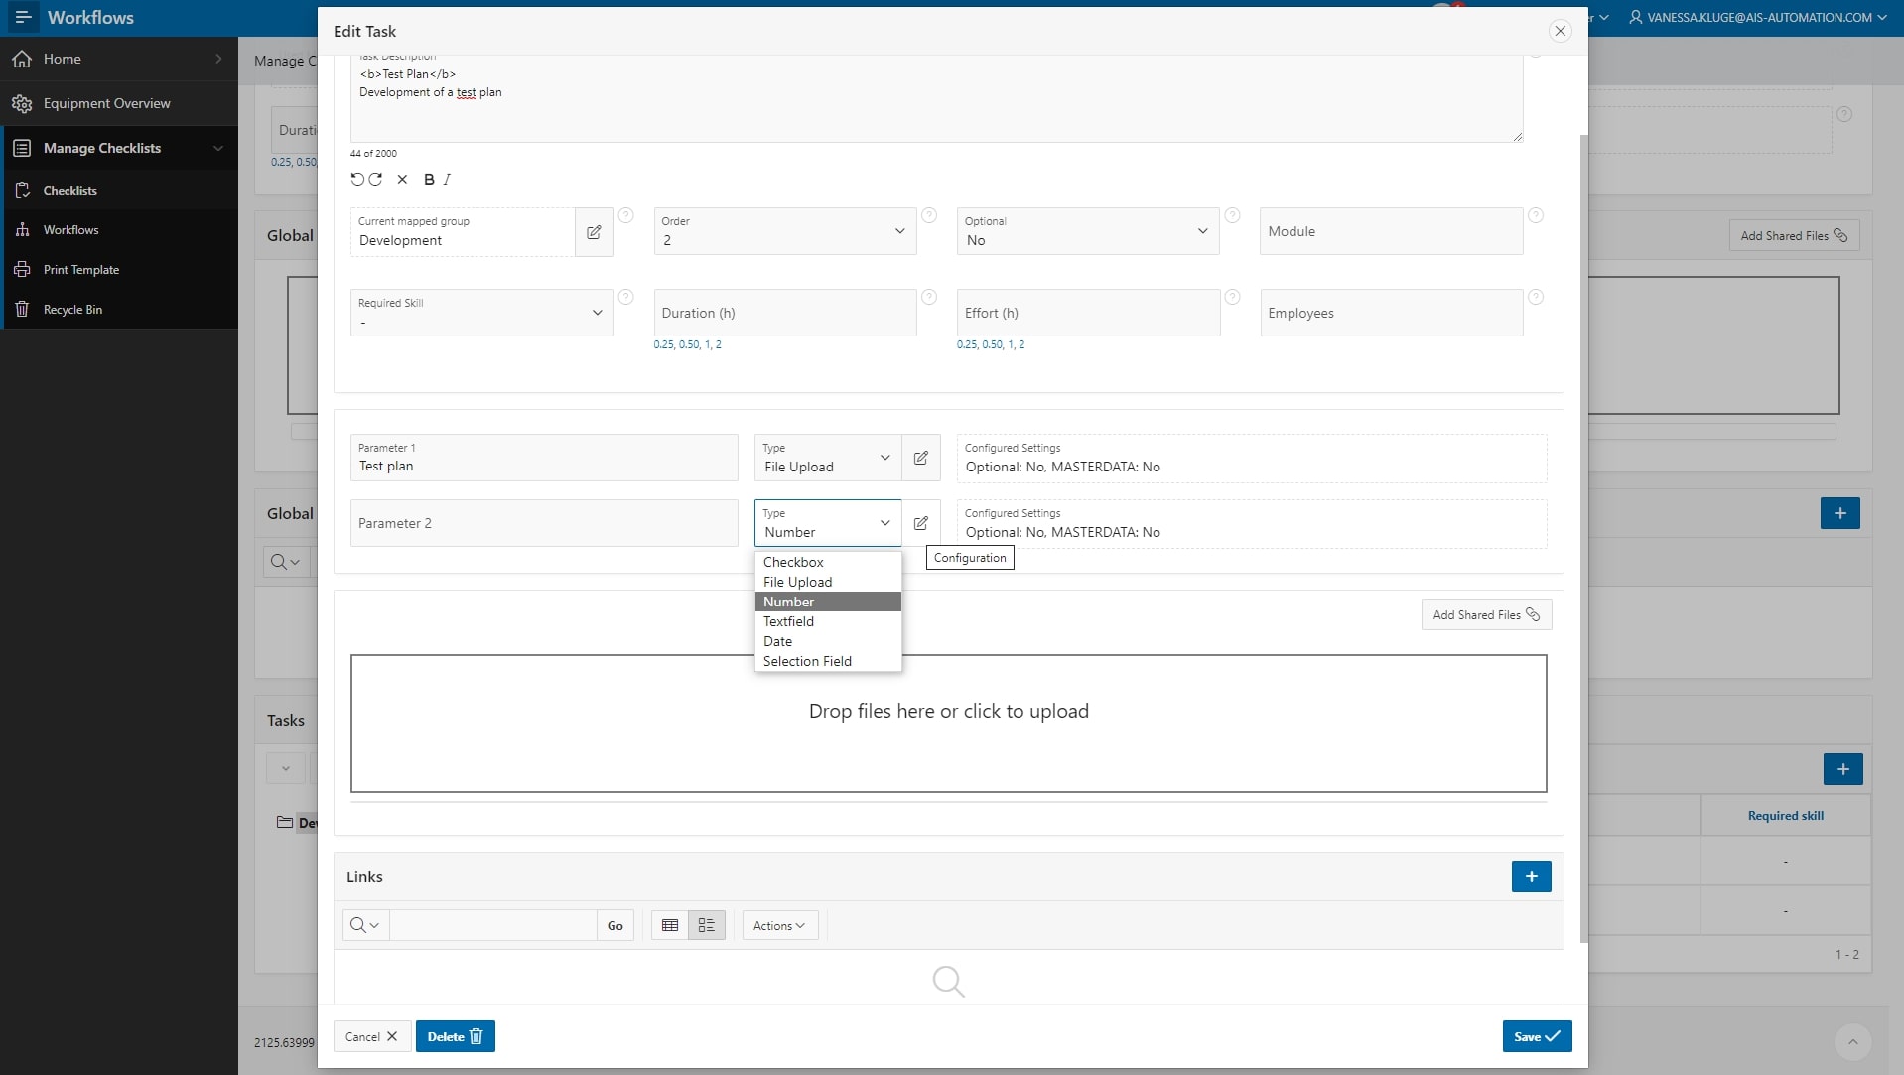1904x1075 pixels.
Task: Save the task changes
Action: [x=1536, y=1036]
